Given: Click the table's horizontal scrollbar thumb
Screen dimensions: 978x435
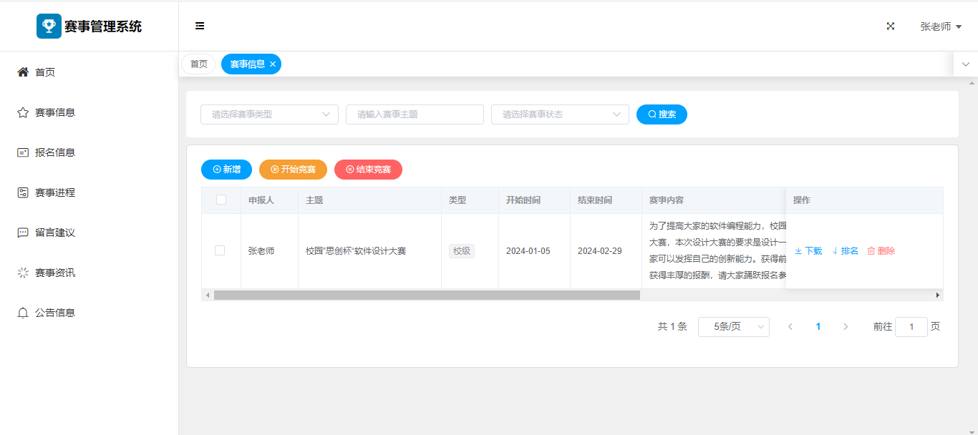Looking at the screenshot, I should click(x=427, y=295).
